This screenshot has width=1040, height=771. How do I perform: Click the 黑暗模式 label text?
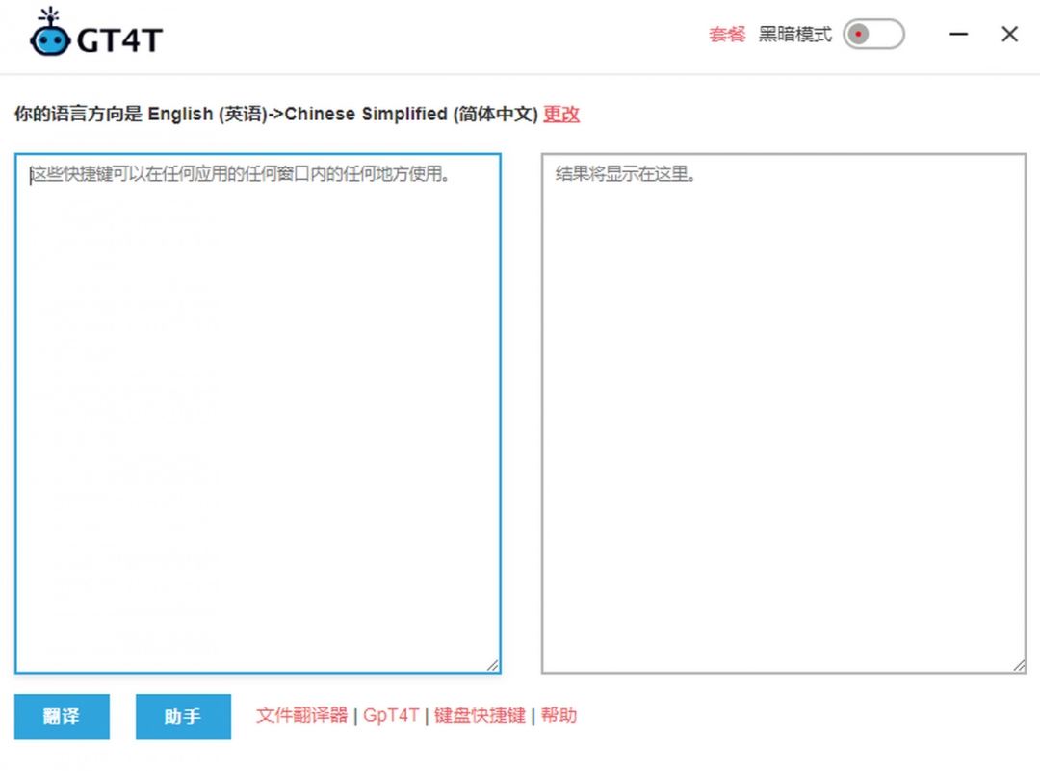794,34
